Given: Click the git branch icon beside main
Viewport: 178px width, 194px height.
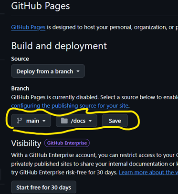Looking at the screenshot, I should 20,121.
